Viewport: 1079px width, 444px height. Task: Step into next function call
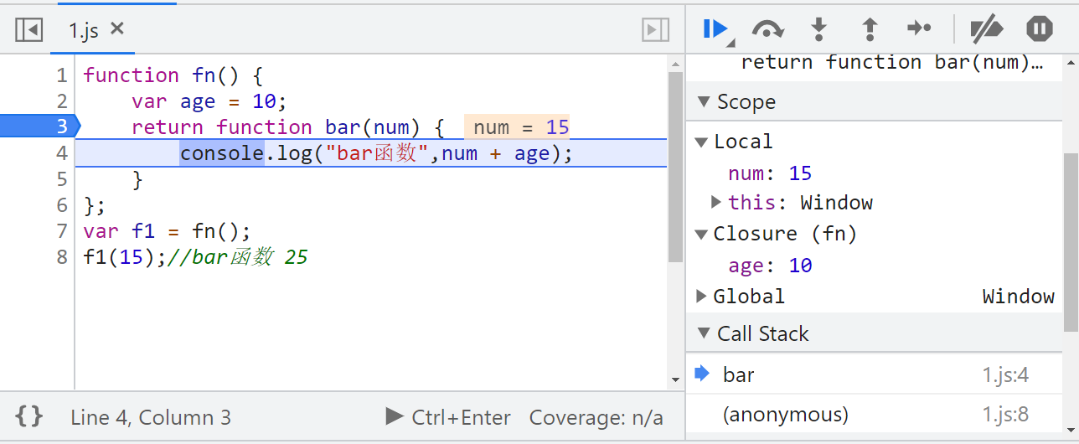(818, 29)
